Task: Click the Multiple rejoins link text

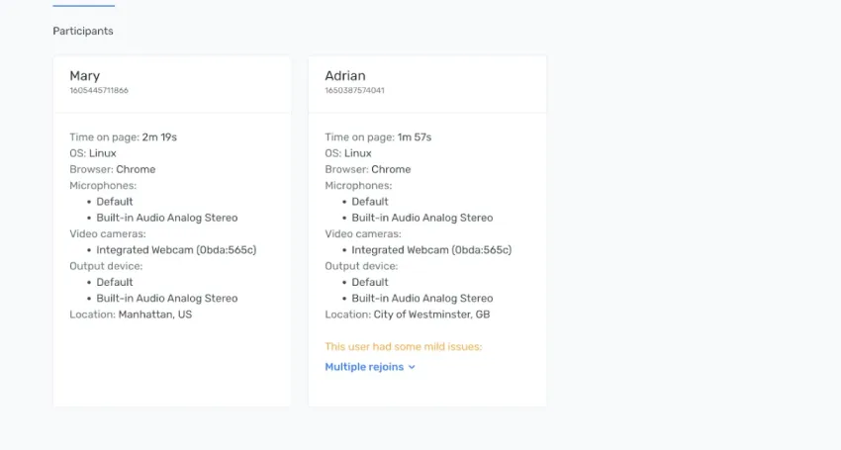Action: coord(364,367)
